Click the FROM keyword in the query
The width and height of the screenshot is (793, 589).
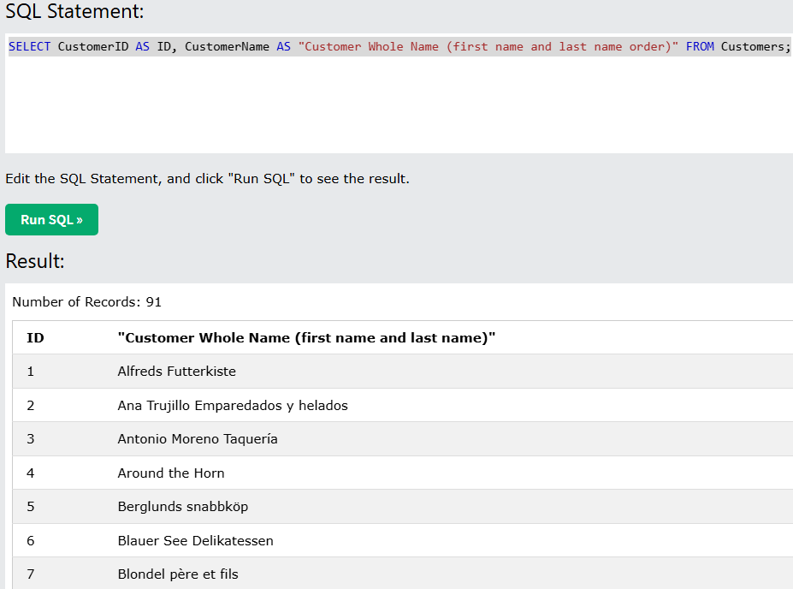[x=699, y=46]
